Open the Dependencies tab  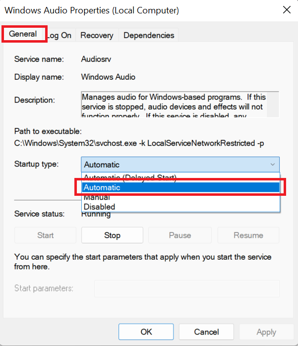pos(149,35)
